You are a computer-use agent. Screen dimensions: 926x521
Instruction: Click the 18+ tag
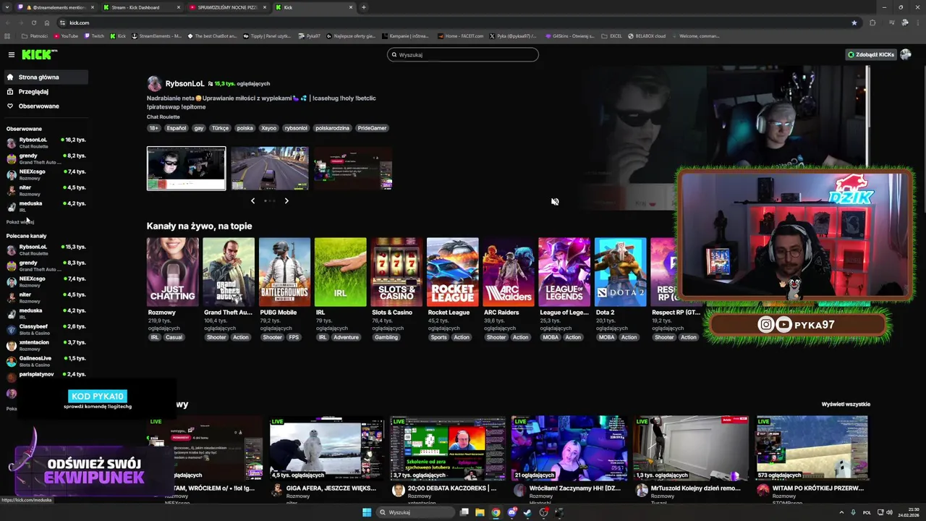153,128
